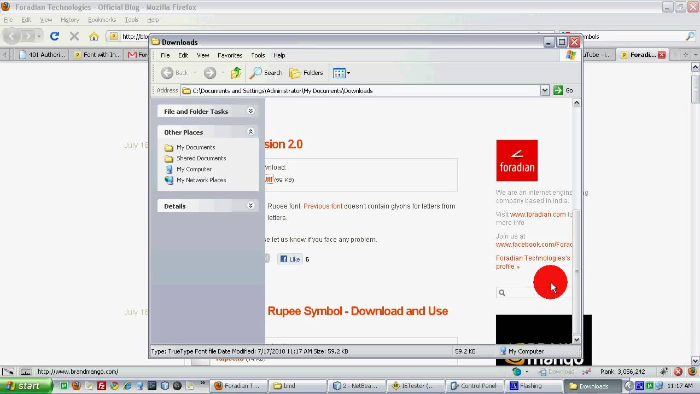This screenshot has width=700, height=394.
Task: Click the green Go button beside Address
Action: [563, 90]
